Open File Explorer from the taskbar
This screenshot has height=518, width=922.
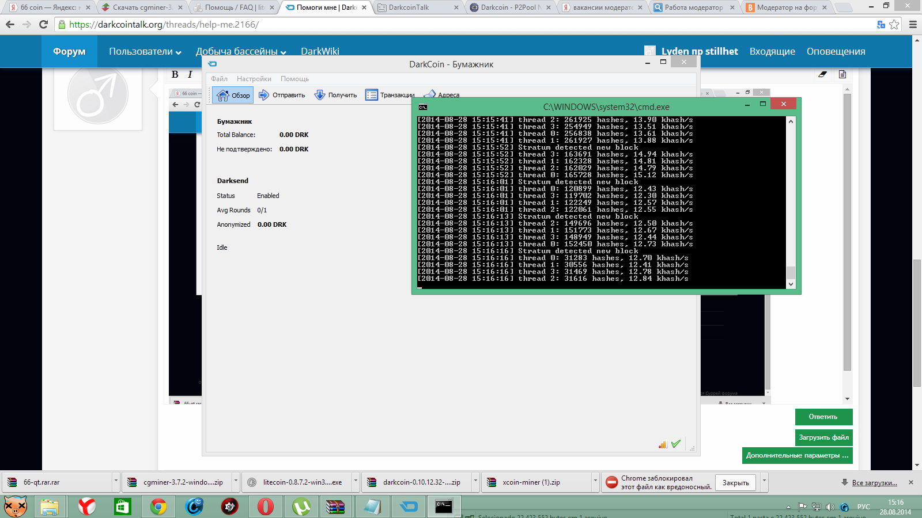point(50,506)
